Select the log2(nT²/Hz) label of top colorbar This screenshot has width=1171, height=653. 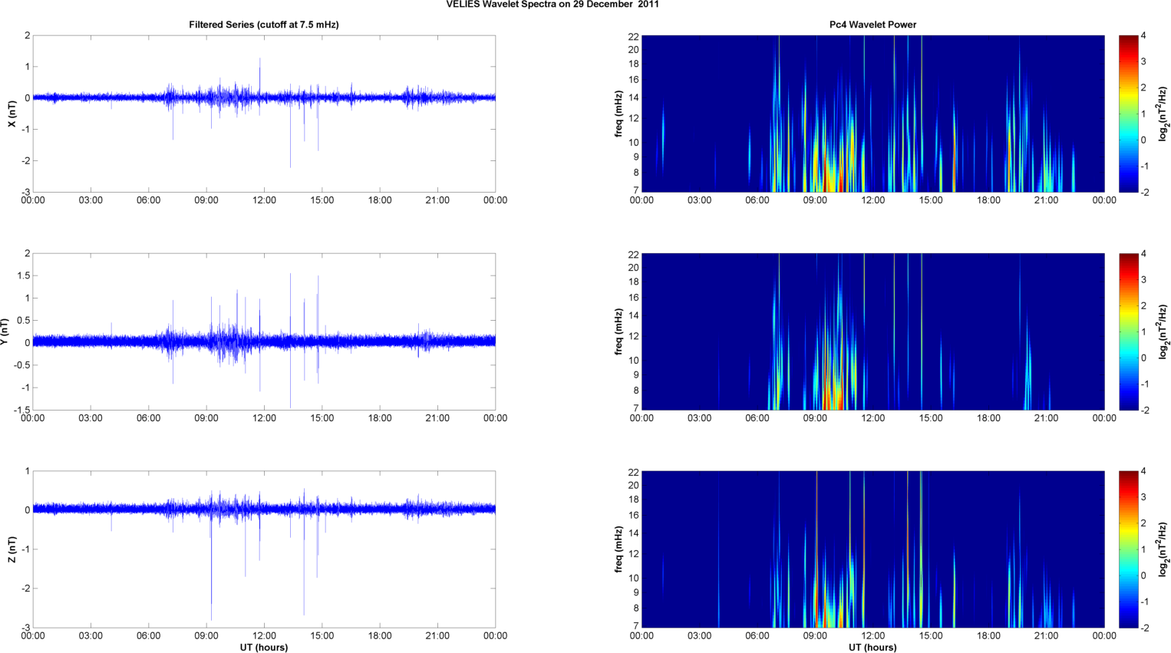coord(1164,114)
